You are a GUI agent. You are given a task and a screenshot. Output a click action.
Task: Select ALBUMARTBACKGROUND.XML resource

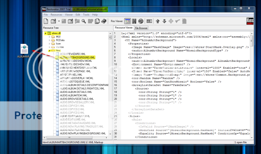point(77,58)
